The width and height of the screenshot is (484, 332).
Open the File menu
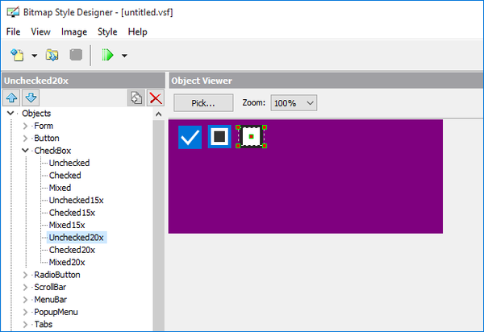pos(13,31)
